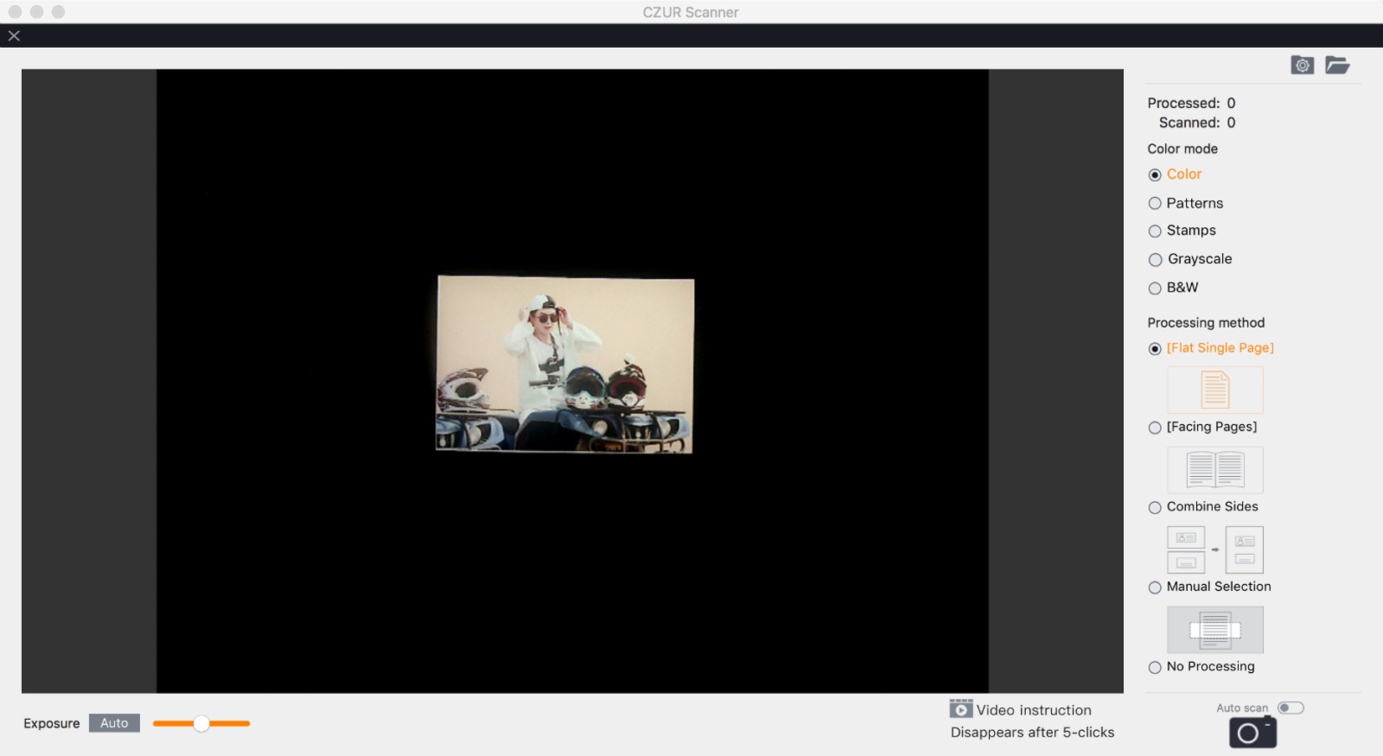1383x756 pixels.
Task: Click the CZUR Scanner window title
Action: pyautogui.click(x=691, y=12)
